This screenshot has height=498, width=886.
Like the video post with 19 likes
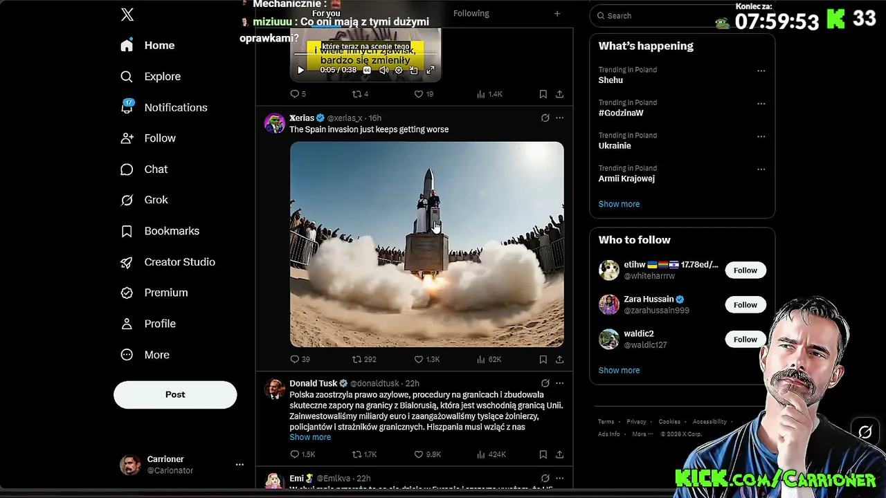pyautogui.click(x=423, y=94)
